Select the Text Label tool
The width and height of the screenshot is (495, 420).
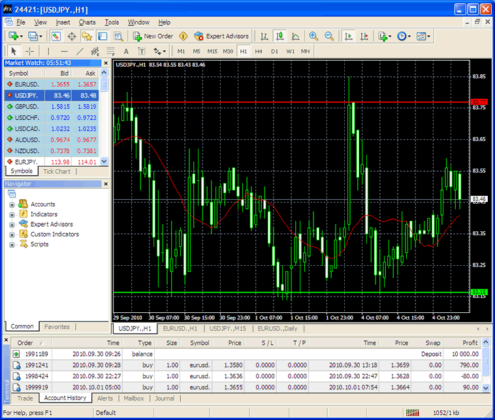tap(142, 51)
